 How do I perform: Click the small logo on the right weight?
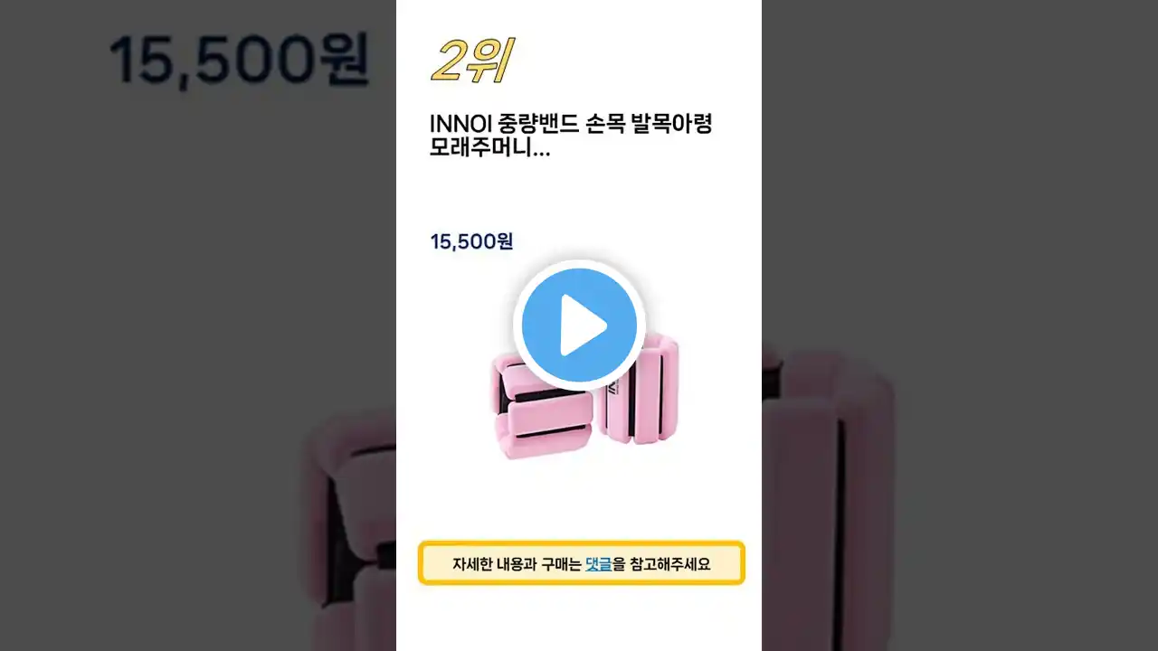pyautogui.click(x=612, y=384)
